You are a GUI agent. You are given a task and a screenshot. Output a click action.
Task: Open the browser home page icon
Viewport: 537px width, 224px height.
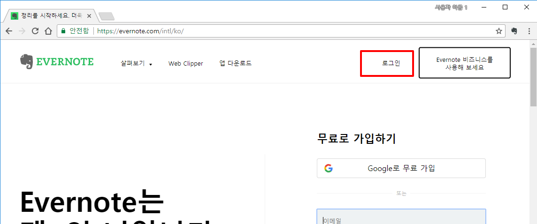(x=48, y=31)
